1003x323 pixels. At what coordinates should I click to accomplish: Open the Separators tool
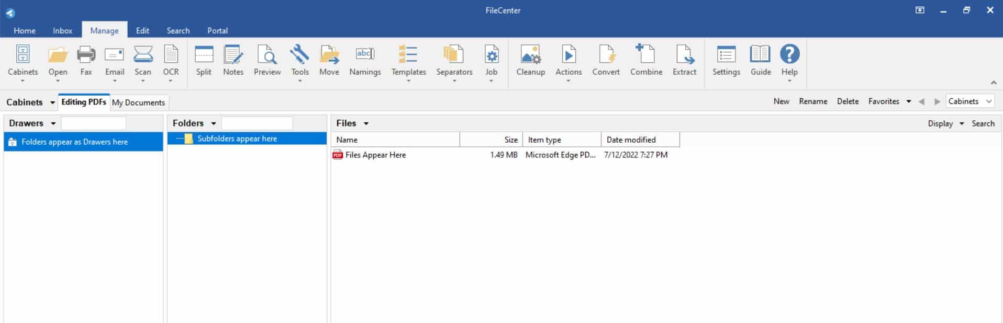point(454,54)
